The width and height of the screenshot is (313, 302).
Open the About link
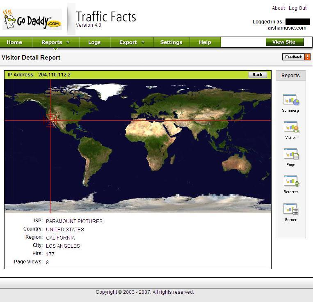278,8
